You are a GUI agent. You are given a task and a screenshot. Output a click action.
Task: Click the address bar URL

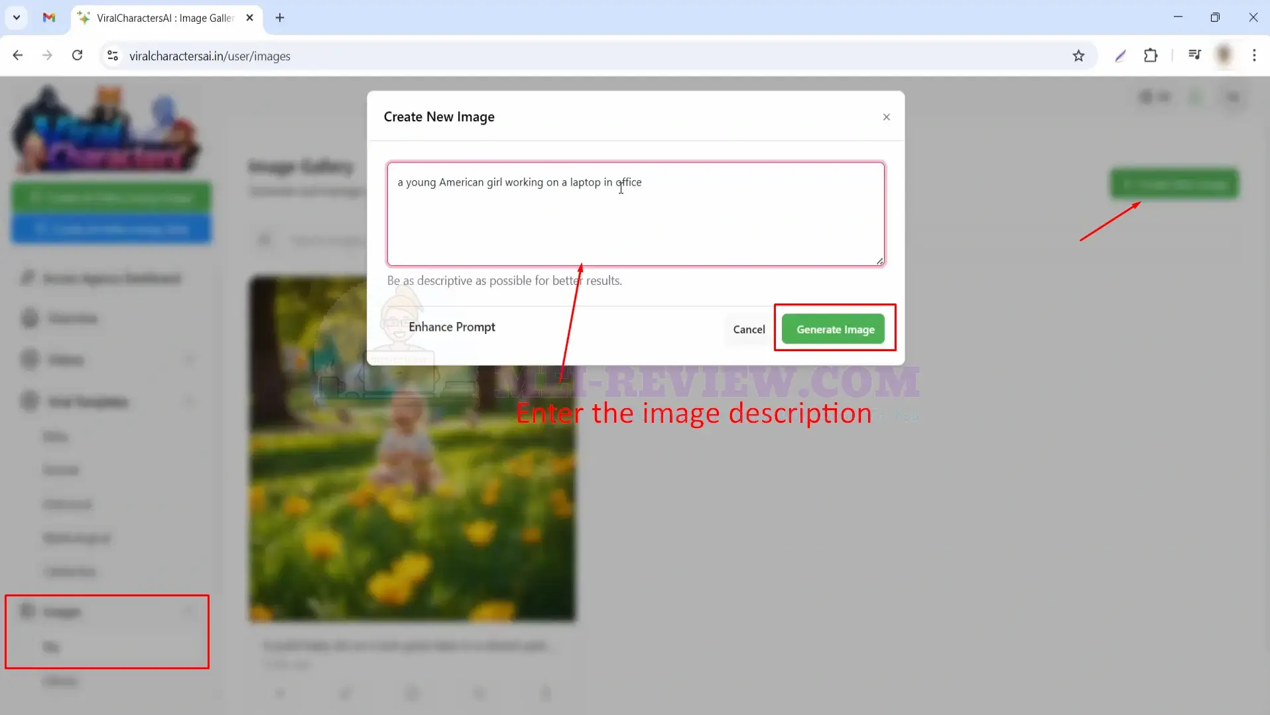coord(210,56)
